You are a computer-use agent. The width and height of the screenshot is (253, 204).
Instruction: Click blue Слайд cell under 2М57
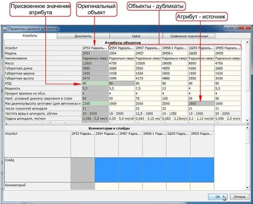(x=130, y=170)
